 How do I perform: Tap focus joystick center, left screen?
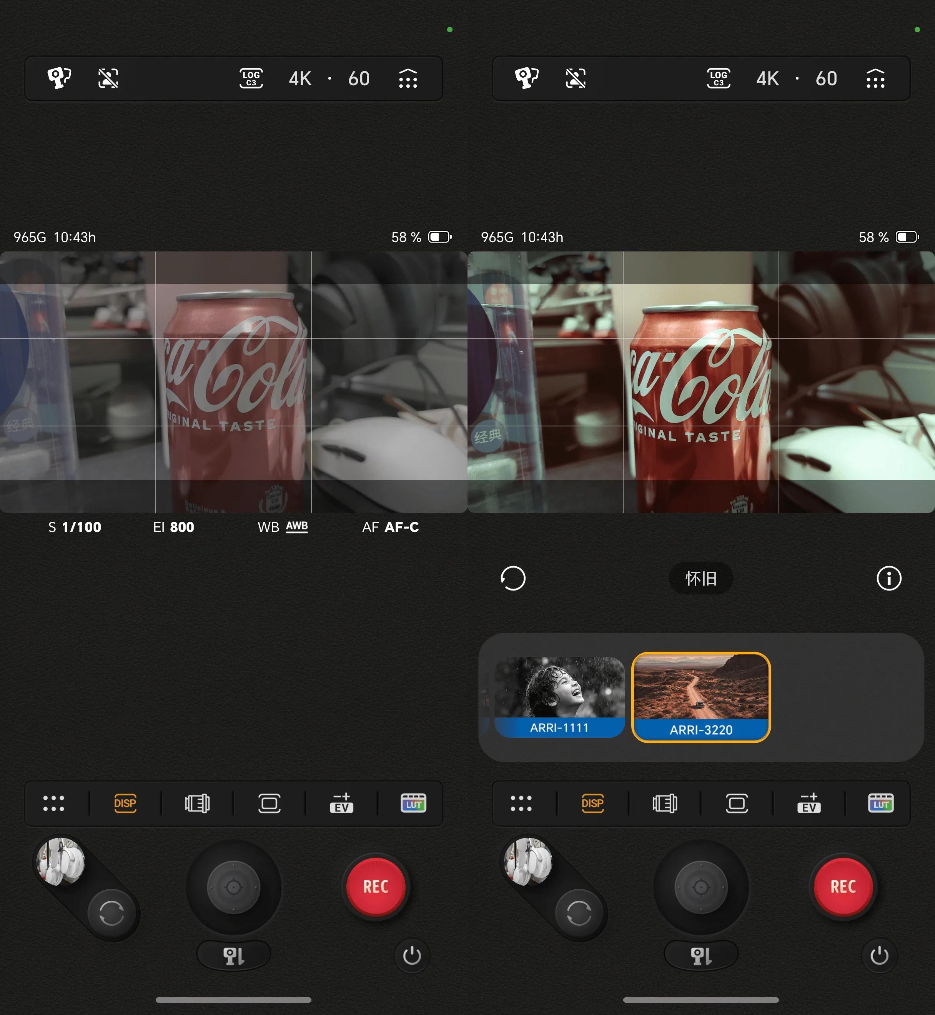click(234, 887)
